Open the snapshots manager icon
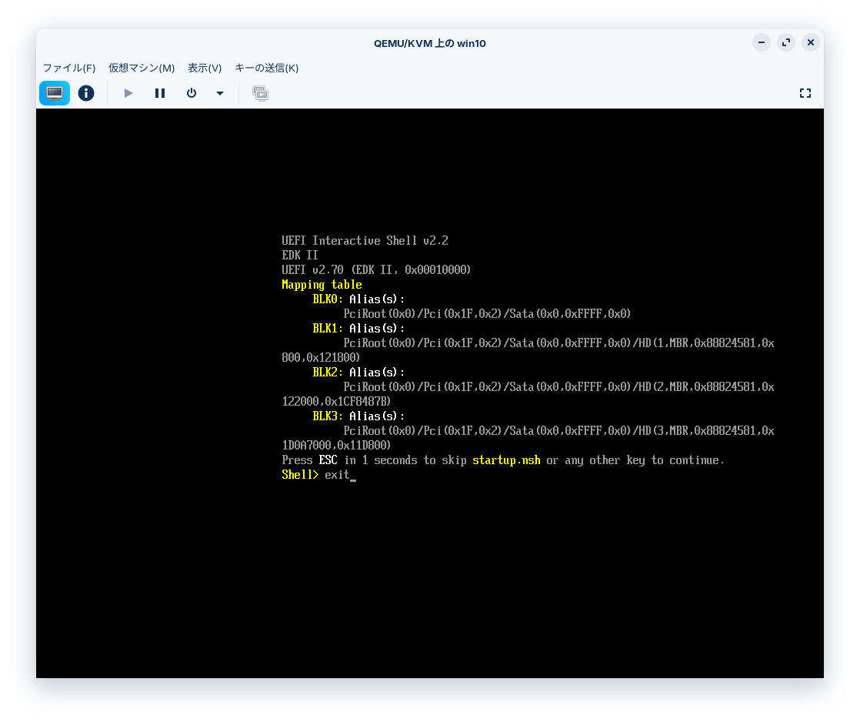860x722 pixels. (x=260, y=93)
